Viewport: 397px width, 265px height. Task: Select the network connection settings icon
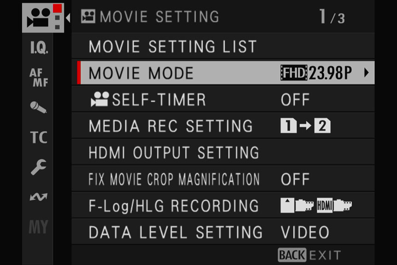coord(39,197)
